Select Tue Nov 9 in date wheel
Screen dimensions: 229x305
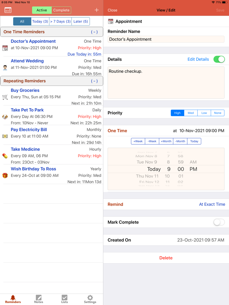[147, 162]
